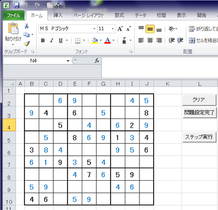This screenshot has width=218, height=210.
Task: Open the quick access toolbar customize arrow
Action: click(67, 6)
